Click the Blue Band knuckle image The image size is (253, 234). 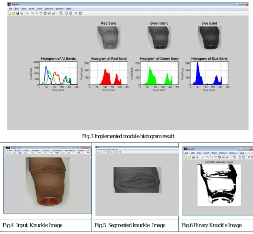[x=210, y=38]
